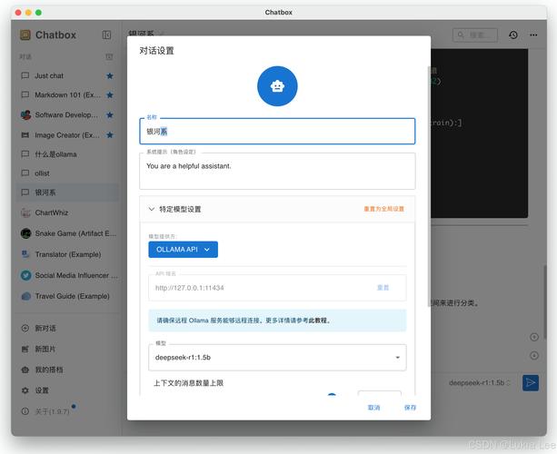This screenshot has width=557, height=454.
Task: Collapse the sidebar with the panel icon
Action: coord(106,35)
